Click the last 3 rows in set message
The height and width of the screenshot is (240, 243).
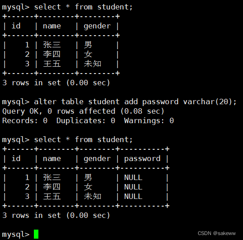click(56, 215)
